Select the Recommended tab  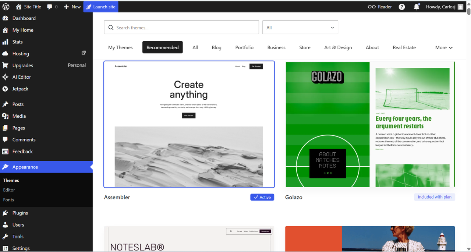[163, 47]
